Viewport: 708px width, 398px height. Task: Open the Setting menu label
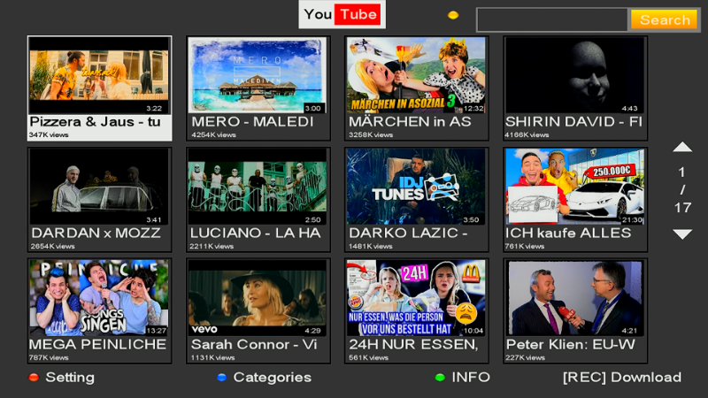point(70,378)
